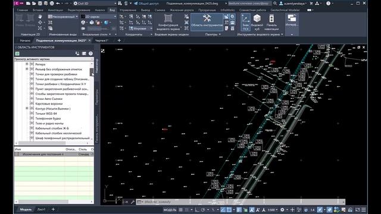Toggle the Видовой куб (ViewCube) button
381x214 pixels.
[257, 22]
